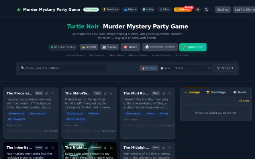Open the Friends page
This screenshot has height=159, width=255.
[130, 10]
